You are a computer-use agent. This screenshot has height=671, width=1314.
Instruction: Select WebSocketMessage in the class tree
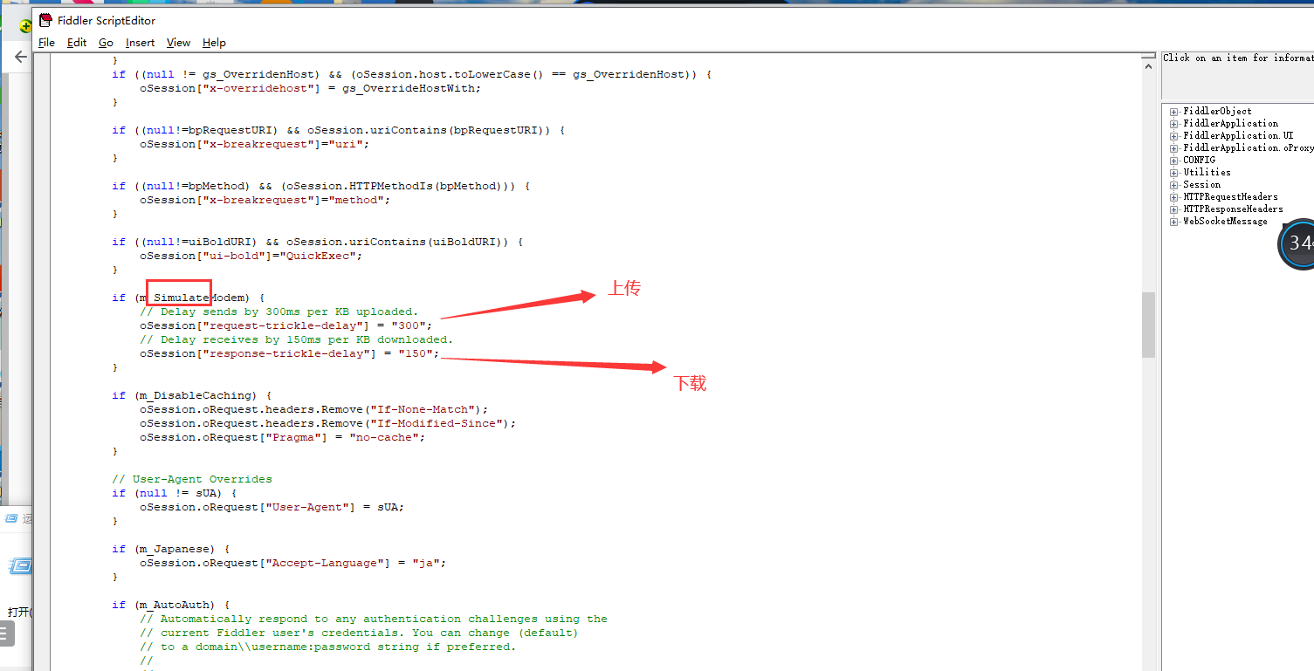point(1225,222)
